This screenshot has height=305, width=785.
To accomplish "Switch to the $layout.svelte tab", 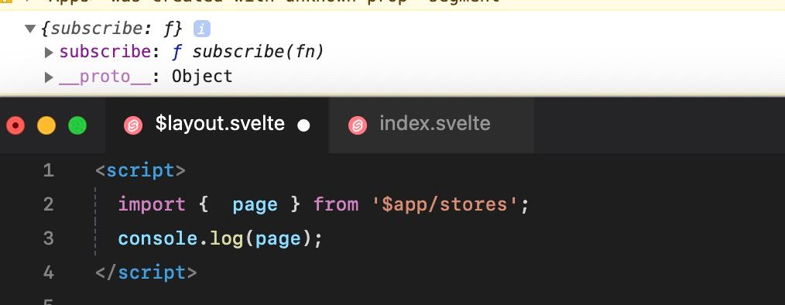I will (217, 125).
